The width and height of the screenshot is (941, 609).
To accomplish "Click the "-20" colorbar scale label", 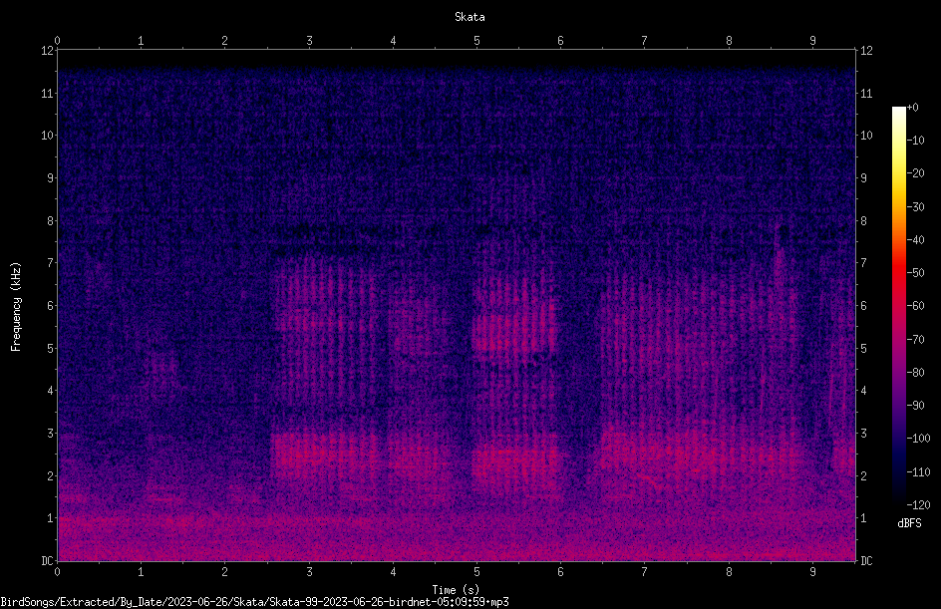I will pos(915,173).
